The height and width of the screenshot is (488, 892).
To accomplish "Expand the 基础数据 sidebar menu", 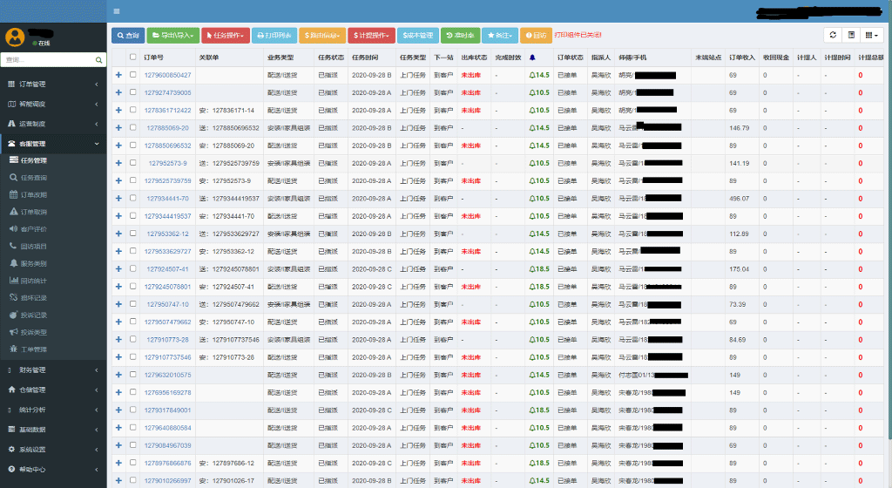I will (x=53, y=430).
